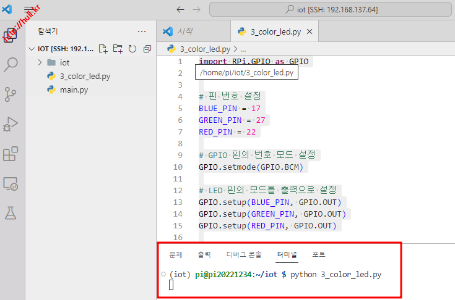Open the Extensions view

11,154
